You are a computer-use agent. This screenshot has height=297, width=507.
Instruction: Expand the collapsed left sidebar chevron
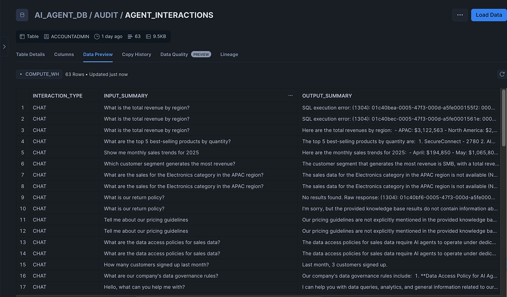tap(4, 47)
